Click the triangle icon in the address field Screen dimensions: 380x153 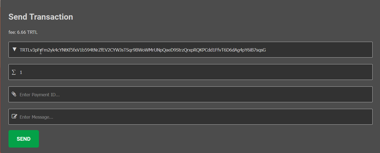(x=15, y=50)
